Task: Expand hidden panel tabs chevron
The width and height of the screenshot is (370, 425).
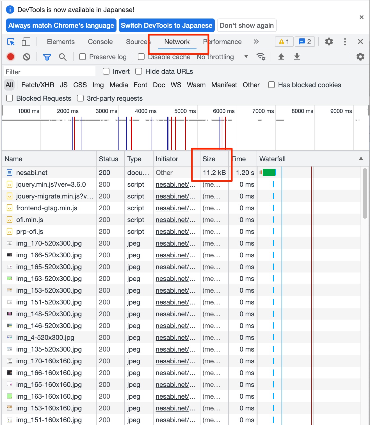Action: 256,41
